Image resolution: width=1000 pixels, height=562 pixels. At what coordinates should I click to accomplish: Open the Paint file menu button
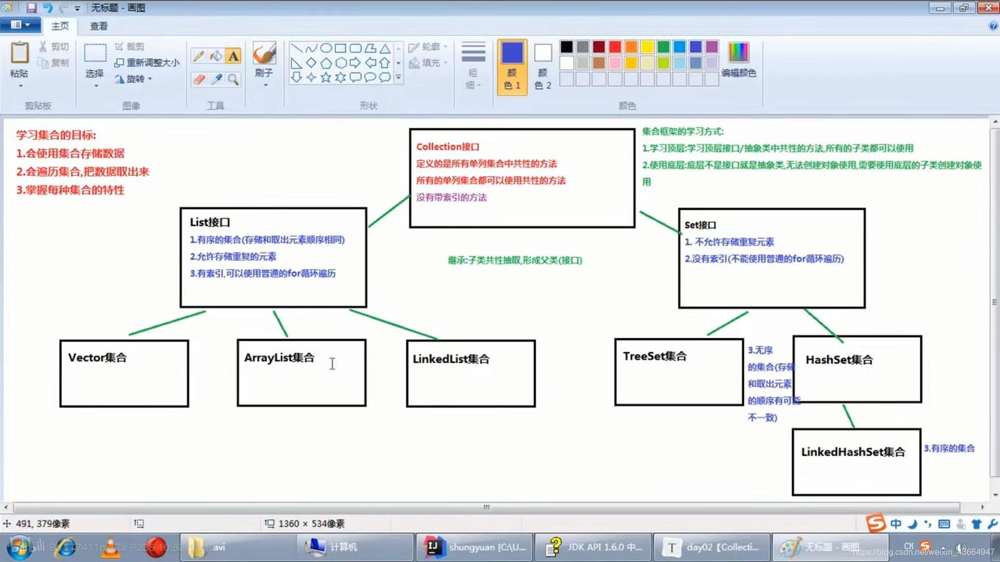click(x=20, y=25)
